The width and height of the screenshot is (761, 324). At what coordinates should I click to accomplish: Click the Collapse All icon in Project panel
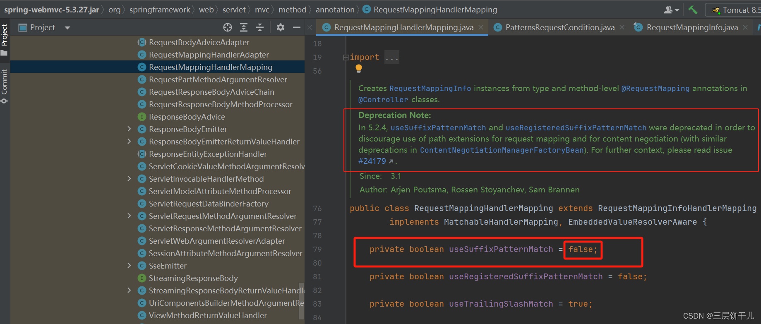click(260, 27)
